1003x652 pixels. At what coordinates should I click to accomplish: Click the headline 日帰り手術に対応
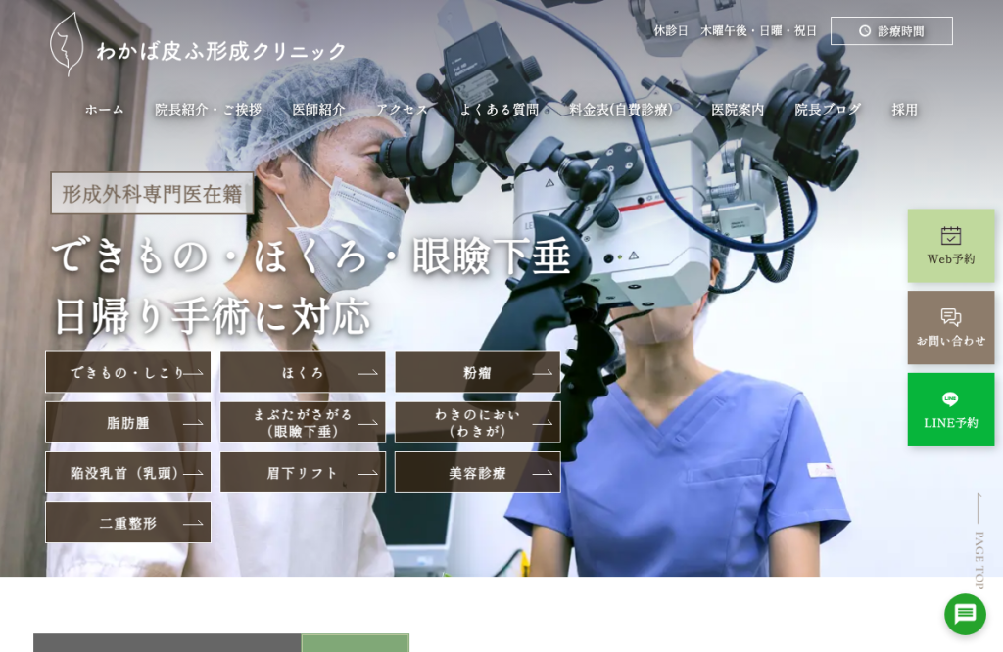[212, 316]
